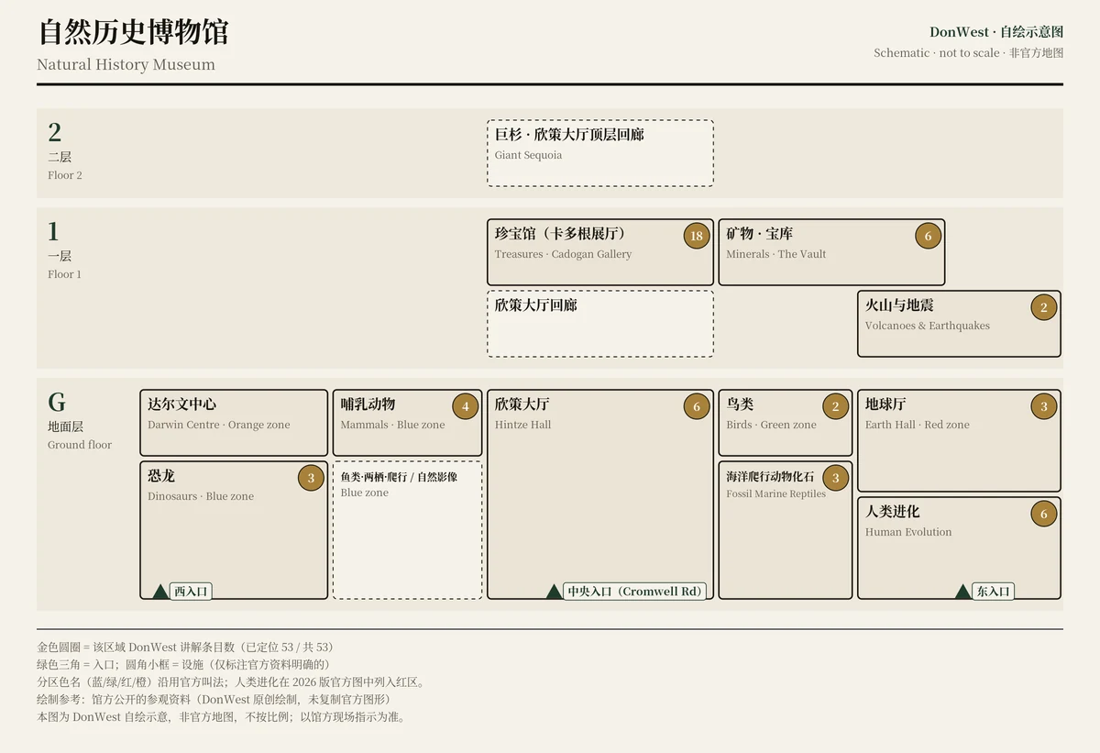The height and width of the screenshot is (753, 1100).
Task: Click the 哺乳动物 room title
Action: pyautogui.click(x=368, y=404)
